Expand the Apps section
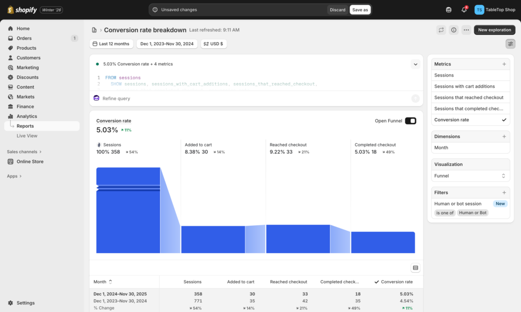This screenshot has height=312, width=521. (x=14, y=176)
